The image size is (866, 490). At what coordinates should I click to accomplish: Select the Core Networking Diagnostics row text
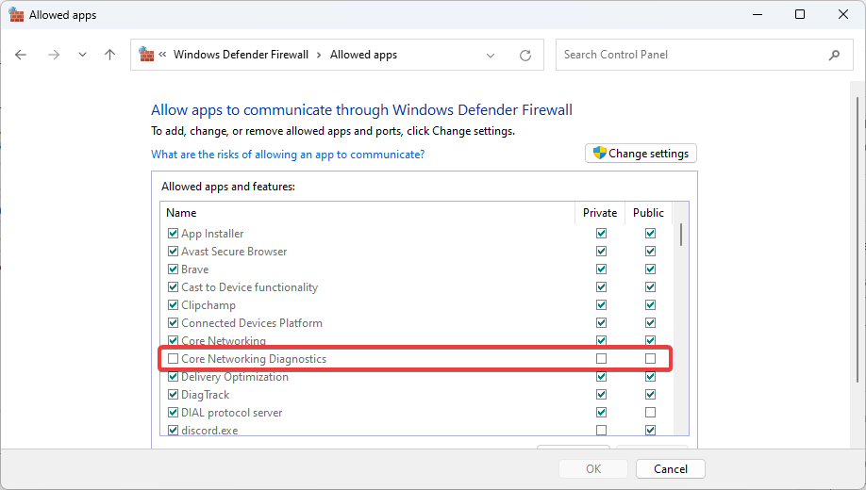(254, 359)
